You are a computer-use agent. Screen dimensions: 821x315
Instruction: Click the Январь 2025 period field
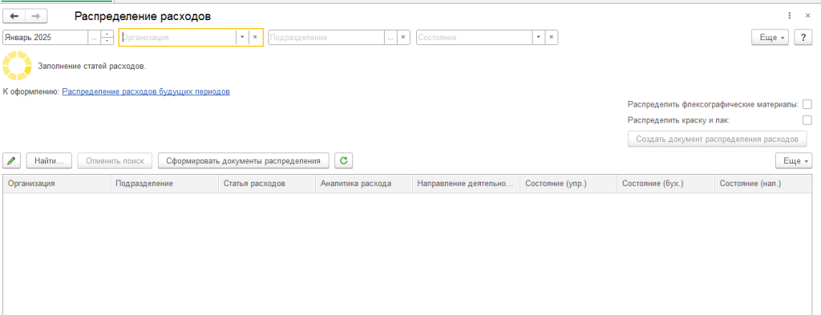46,38
